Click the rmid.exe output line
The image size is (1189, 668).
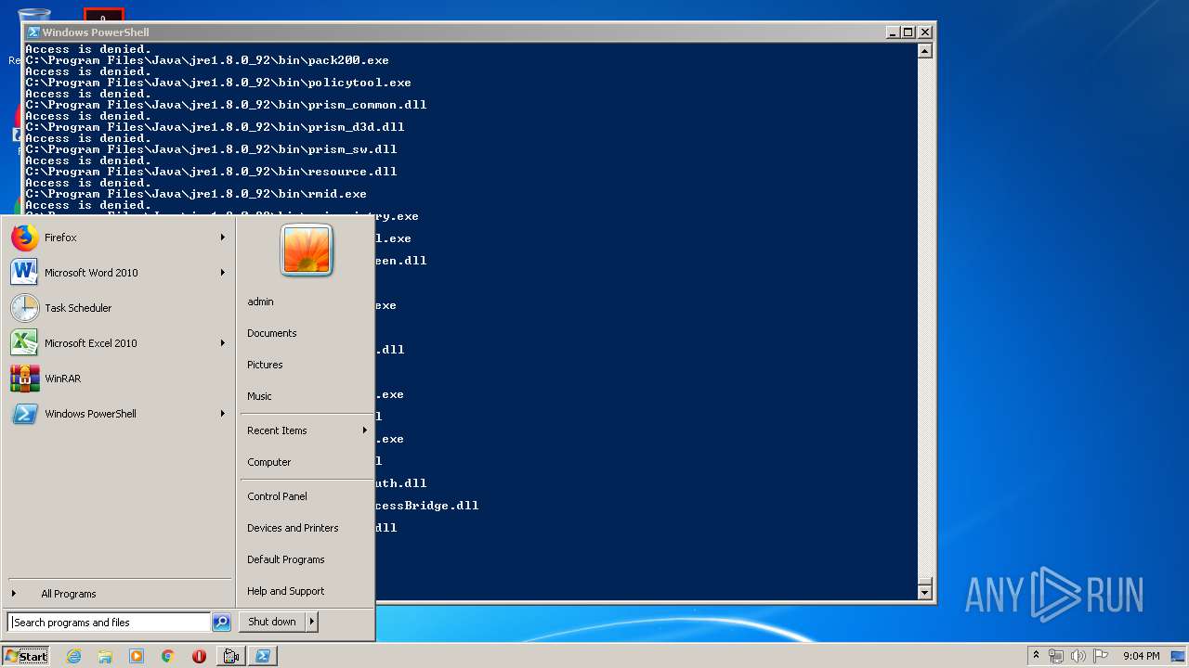click(x=196, y=194)
